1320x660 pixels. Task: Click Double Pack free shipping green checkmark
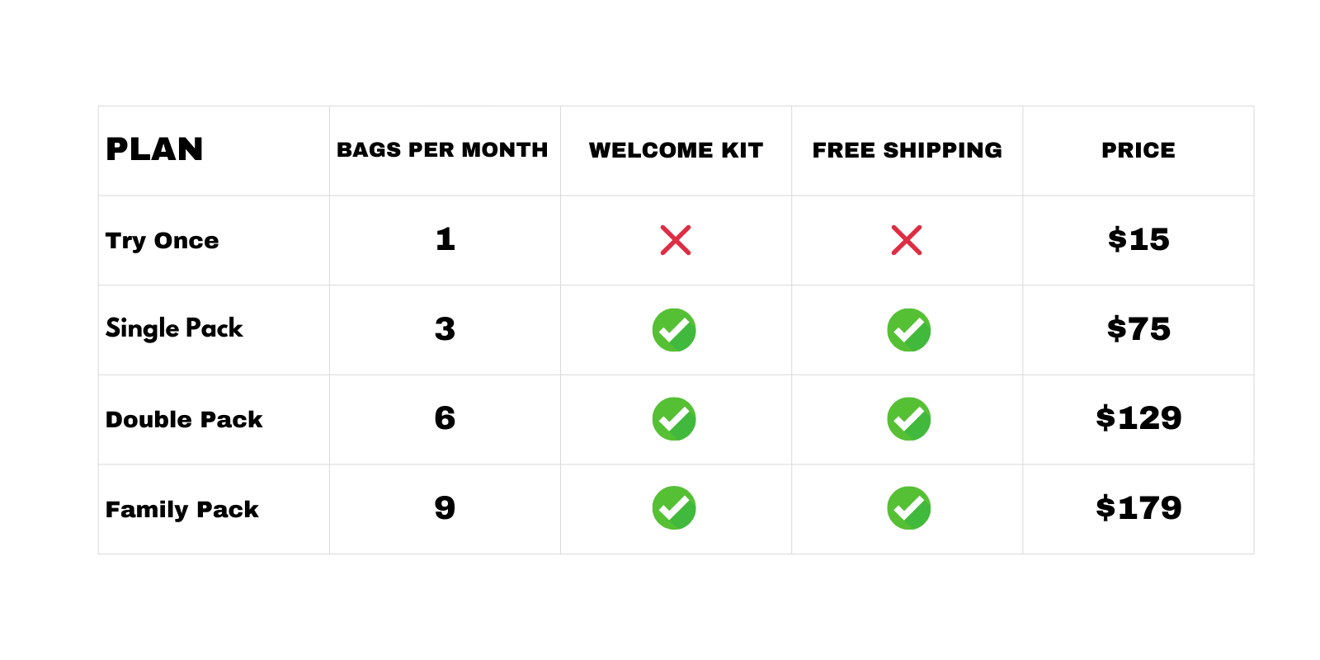908,419
